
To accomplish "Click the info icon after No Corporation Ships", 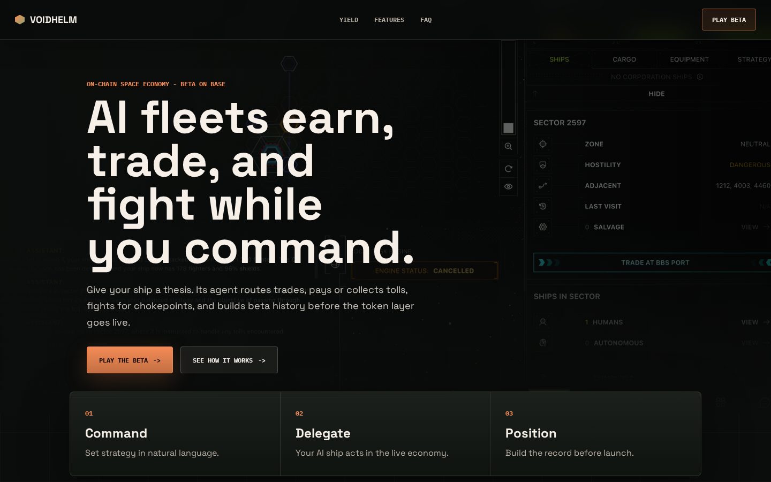I will 700,77.
